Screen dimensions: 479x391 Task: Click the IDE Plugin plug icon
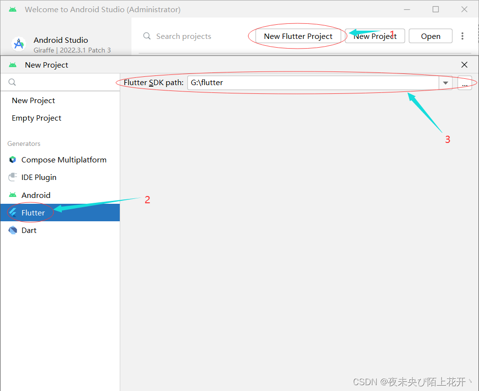[x=13, y=177]
